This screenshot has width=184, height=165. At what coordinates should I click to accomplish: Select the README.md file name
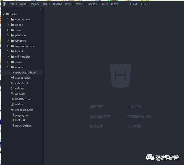coord(23,99)
